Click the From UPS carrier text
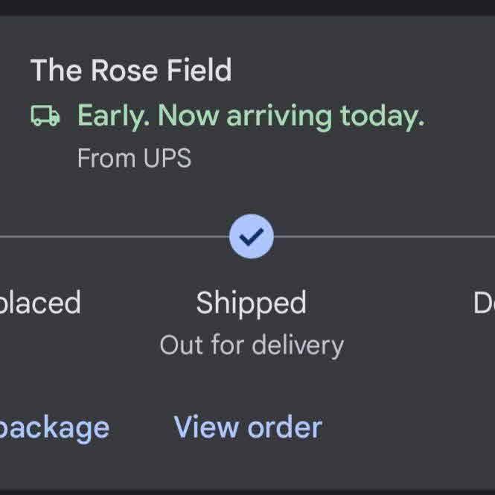This screenshot has height=495, width=495. 134,159
